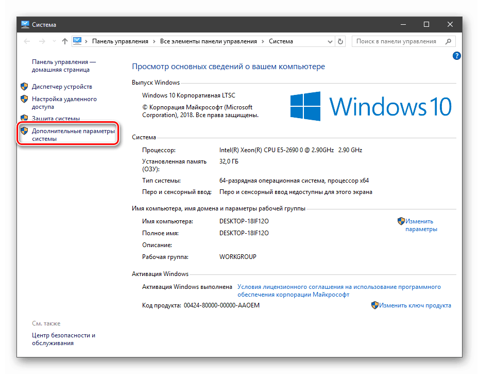Refresh the Control Panel page
Screen dimensions: 479x374
(x=340, y=41)
